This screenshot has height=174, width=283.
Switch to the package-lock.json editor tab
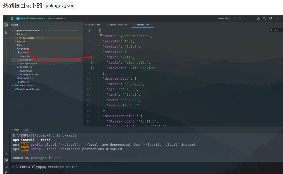click(117, 25)
